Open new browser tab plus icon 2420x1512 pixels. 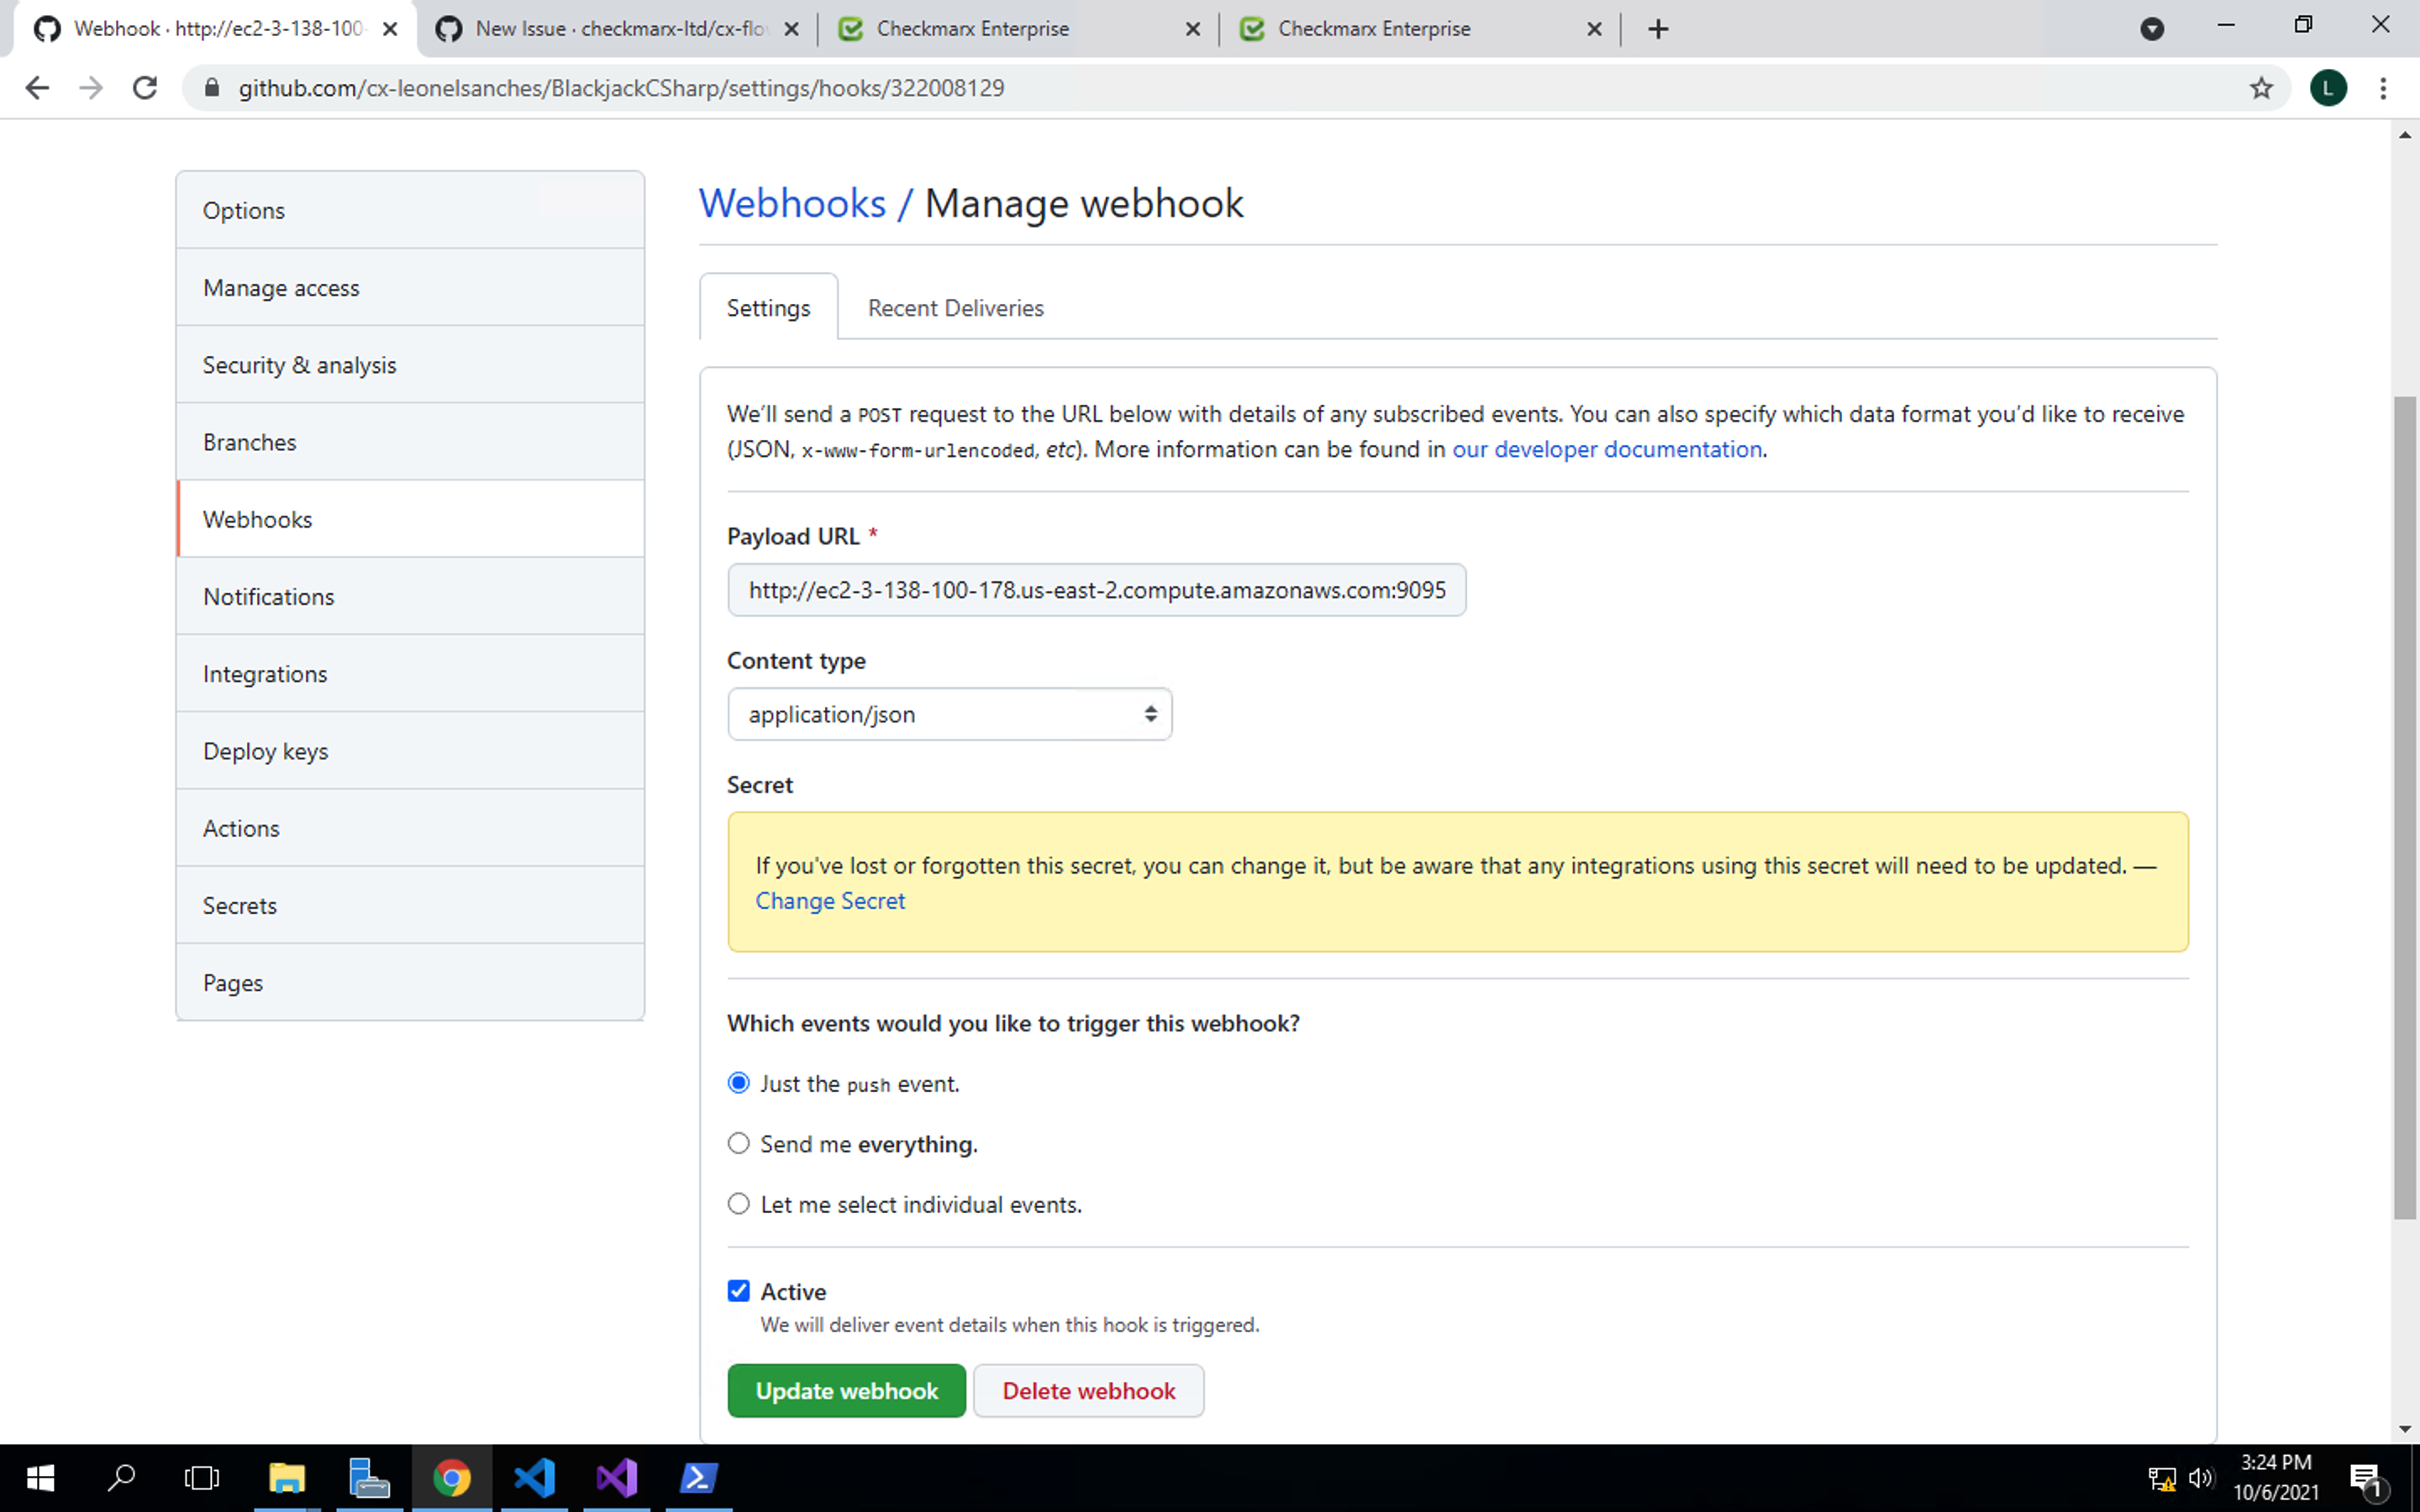click(x=1658, y=29)
